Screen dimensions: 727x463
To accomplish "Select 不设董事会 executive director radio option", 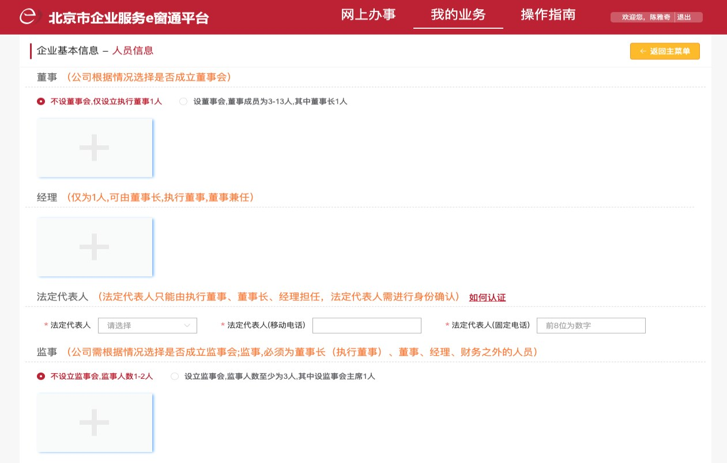I will coord(41,101).
